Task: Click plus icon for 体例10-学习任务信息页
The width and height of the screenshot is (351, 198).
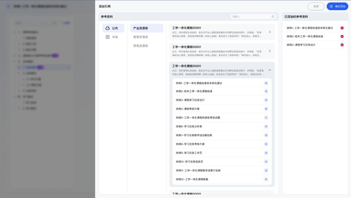Action: [x=266, y=162]
